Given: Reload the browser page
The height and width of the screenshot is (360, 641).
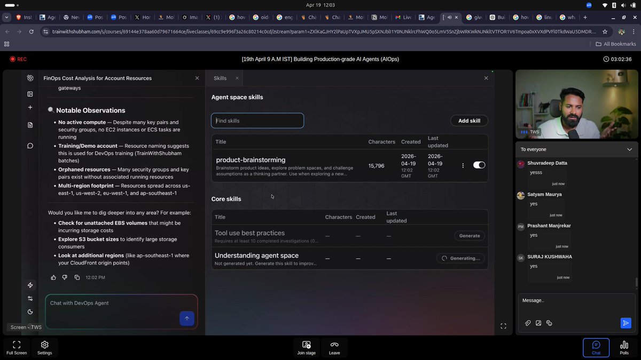Looking at the screenshot, I should point(32,31).
